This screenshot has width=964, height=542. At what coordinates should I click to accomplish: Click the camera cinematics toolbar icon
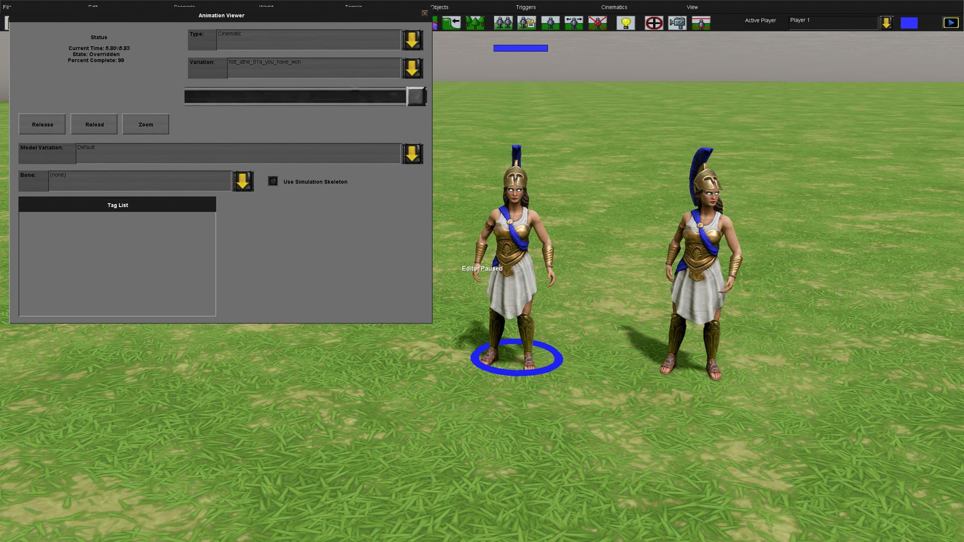(x=677, y=23)
